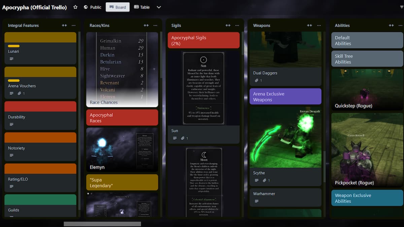Click the yellow label on Lunari card
The image size is (404, 227).
(x=14, y=46)
